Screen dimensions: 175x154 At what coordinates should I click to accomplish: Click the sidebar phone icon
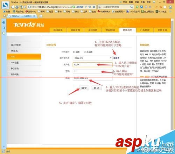pyautogui.click(x=4, y=28)
